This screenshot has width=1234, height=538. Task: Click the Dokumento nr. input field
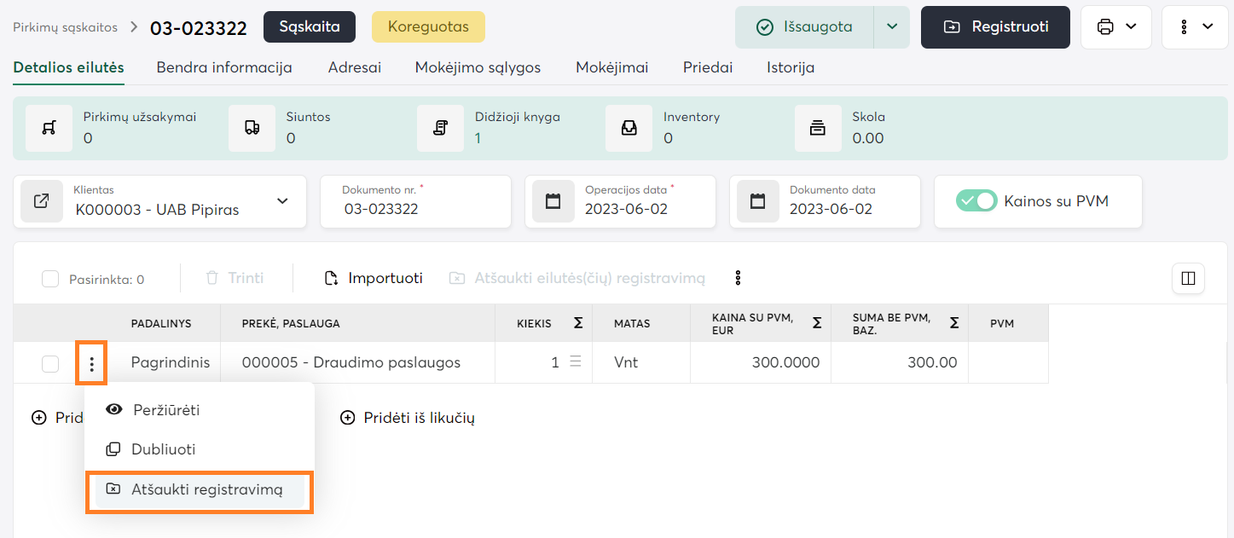pos(418,209)
